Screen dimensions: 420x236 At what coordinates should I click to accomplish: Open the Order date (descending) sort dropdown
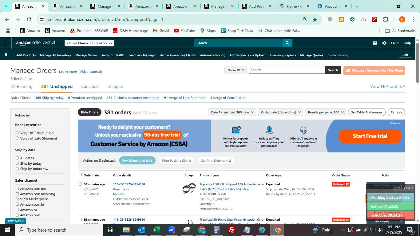(280, 112)
